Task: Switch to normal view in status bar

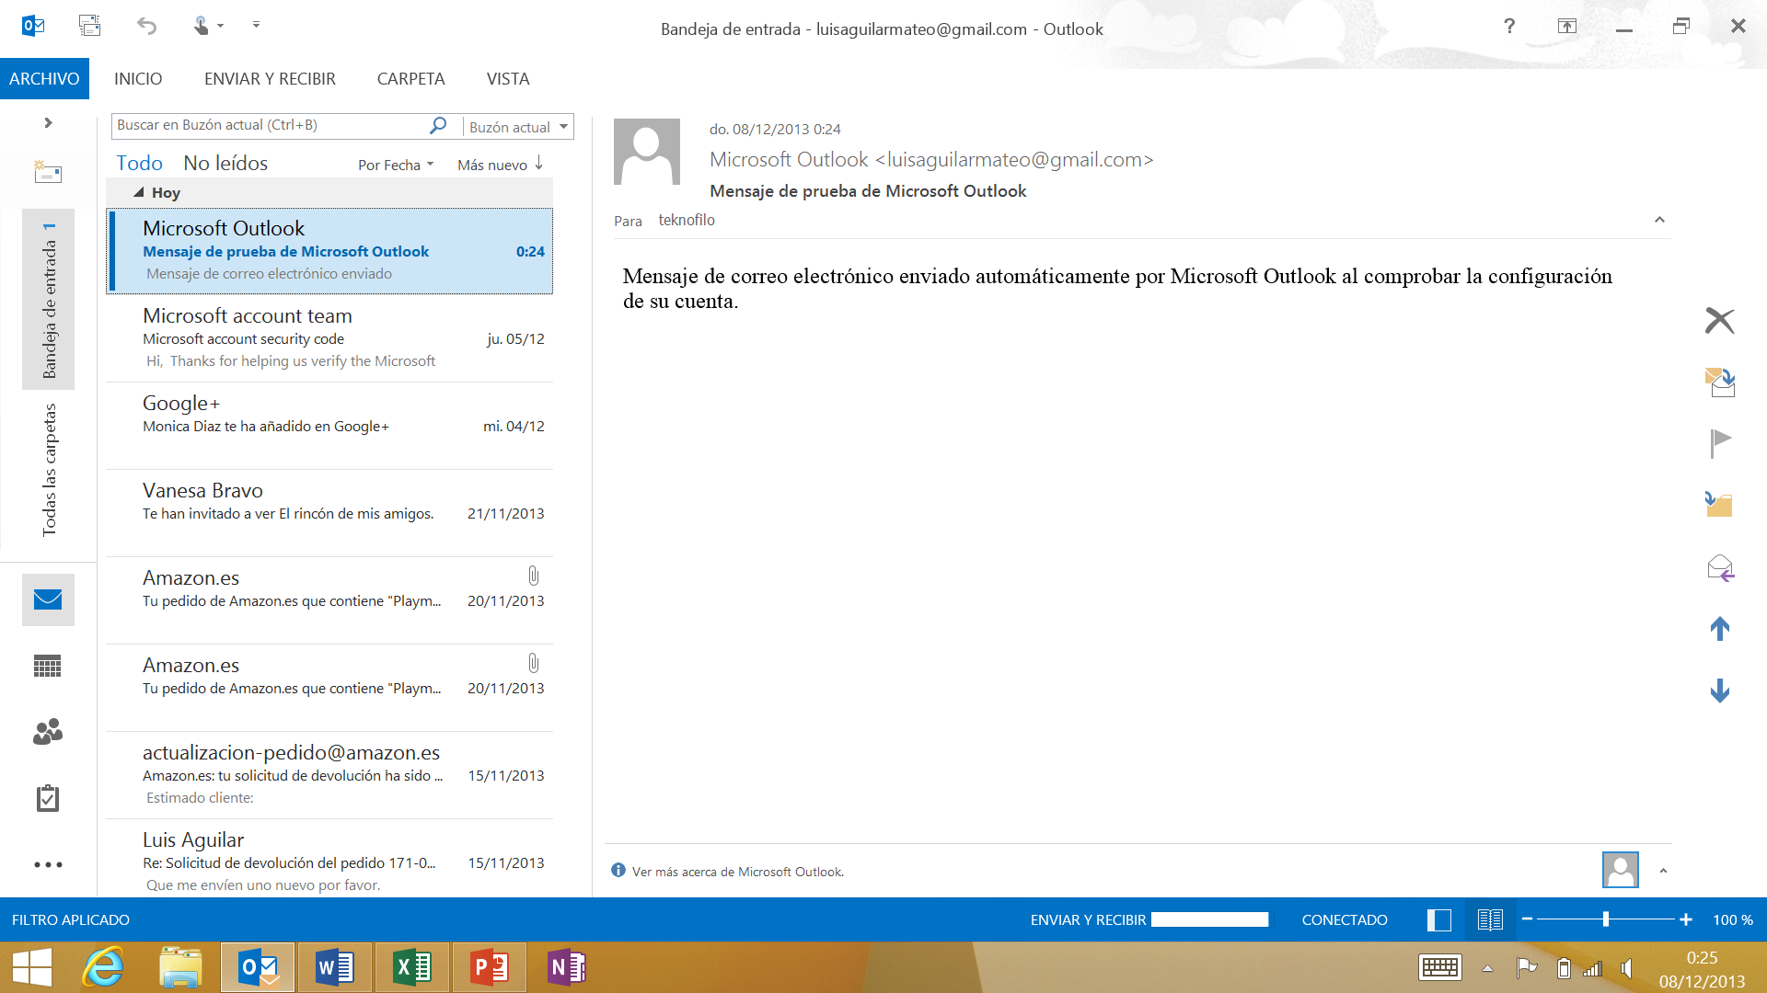Action: [1439, 920]
